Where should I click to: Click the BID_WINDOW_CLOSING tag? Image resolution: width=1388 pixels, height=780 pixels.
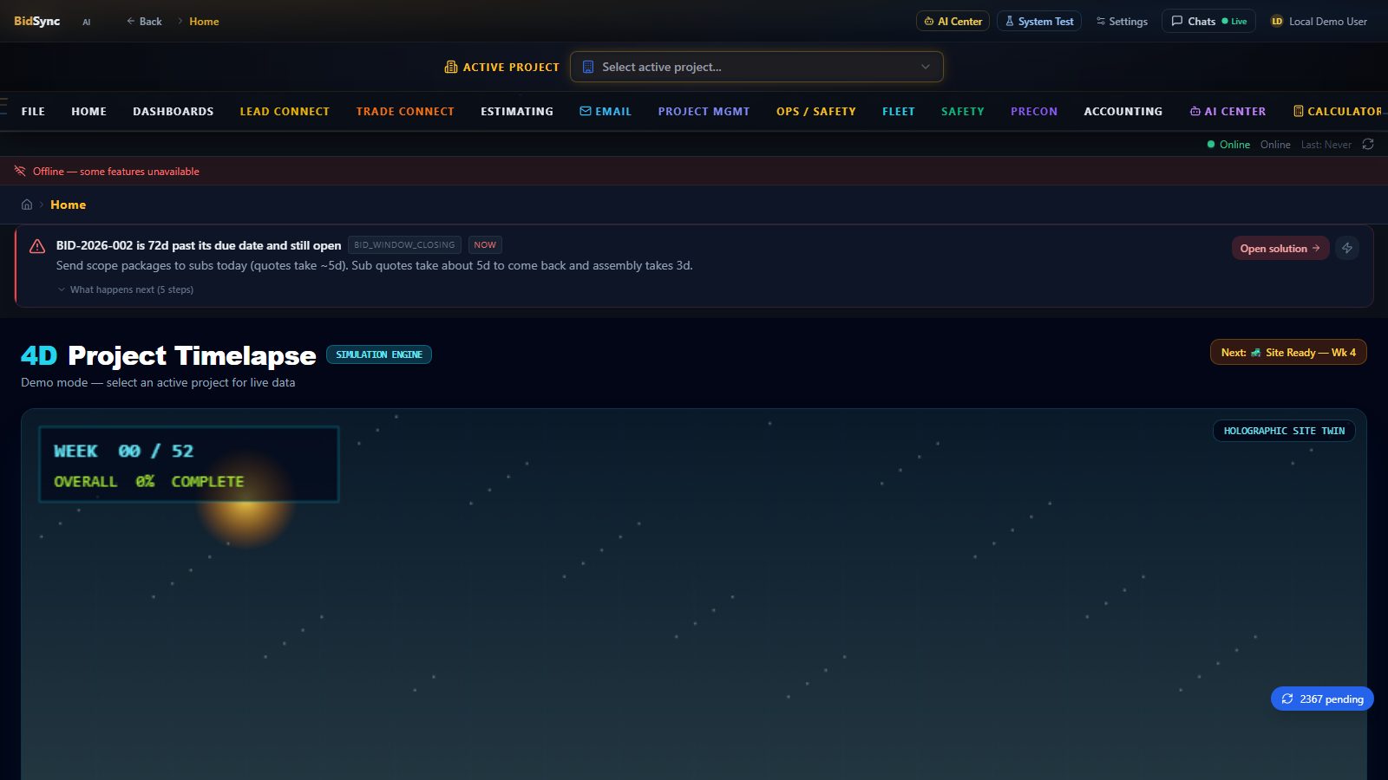[x=404, y=245]
